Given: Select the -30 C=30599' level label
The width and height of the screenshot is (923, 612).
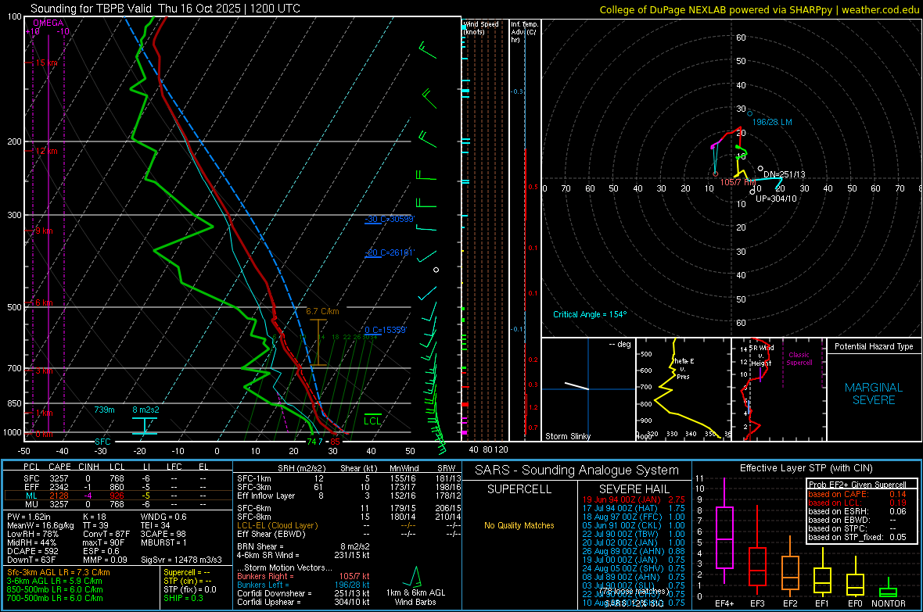Looking at the screenshot, I should point(390,220).
